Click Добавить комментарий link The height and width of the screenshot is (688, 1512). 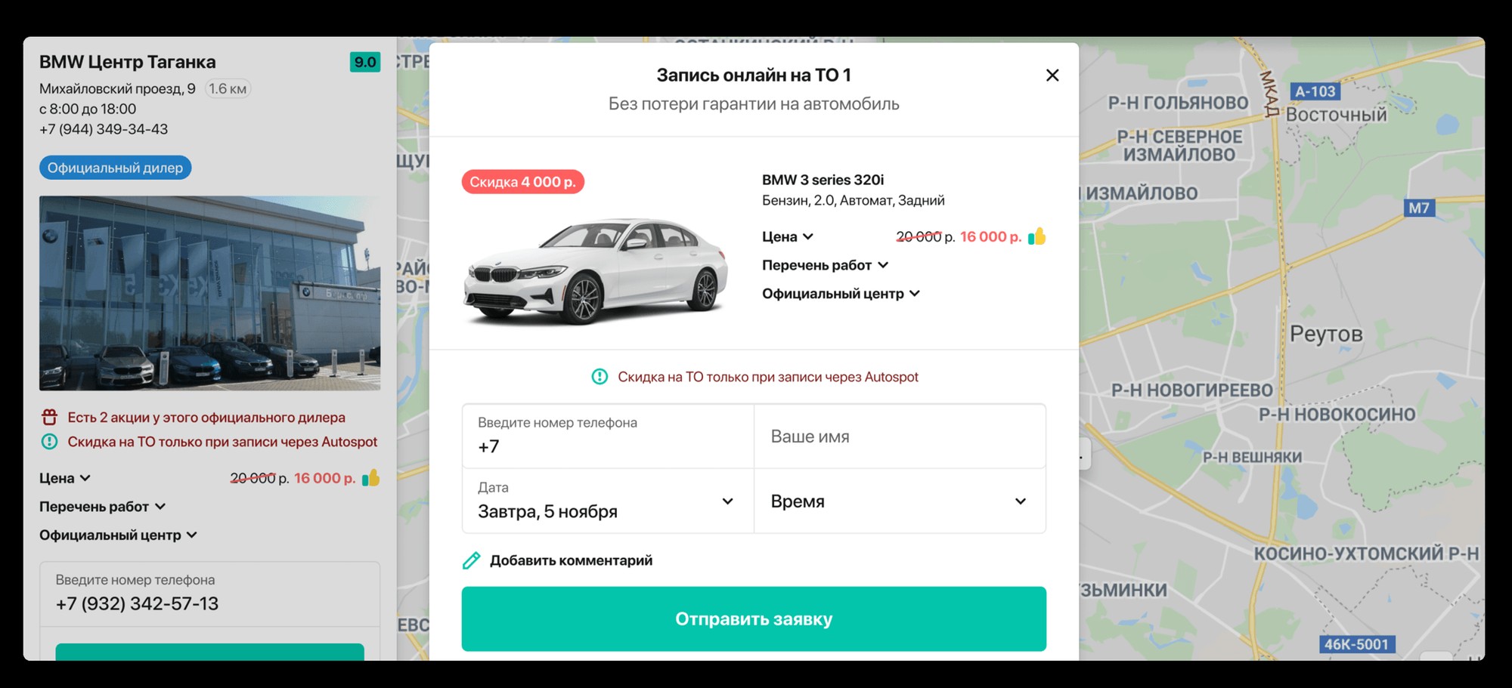coord(571,560)
